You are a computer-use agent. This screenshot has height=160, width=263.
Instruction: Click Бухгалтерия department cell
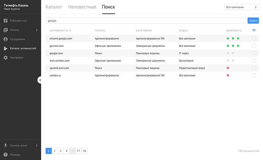tap(186, 61)
